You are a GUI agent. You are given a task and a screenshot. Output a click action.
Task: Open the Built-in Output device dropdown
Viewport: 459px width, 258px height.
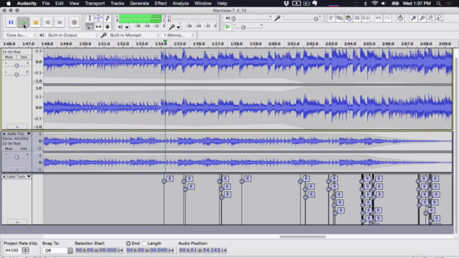coord(72,35)
